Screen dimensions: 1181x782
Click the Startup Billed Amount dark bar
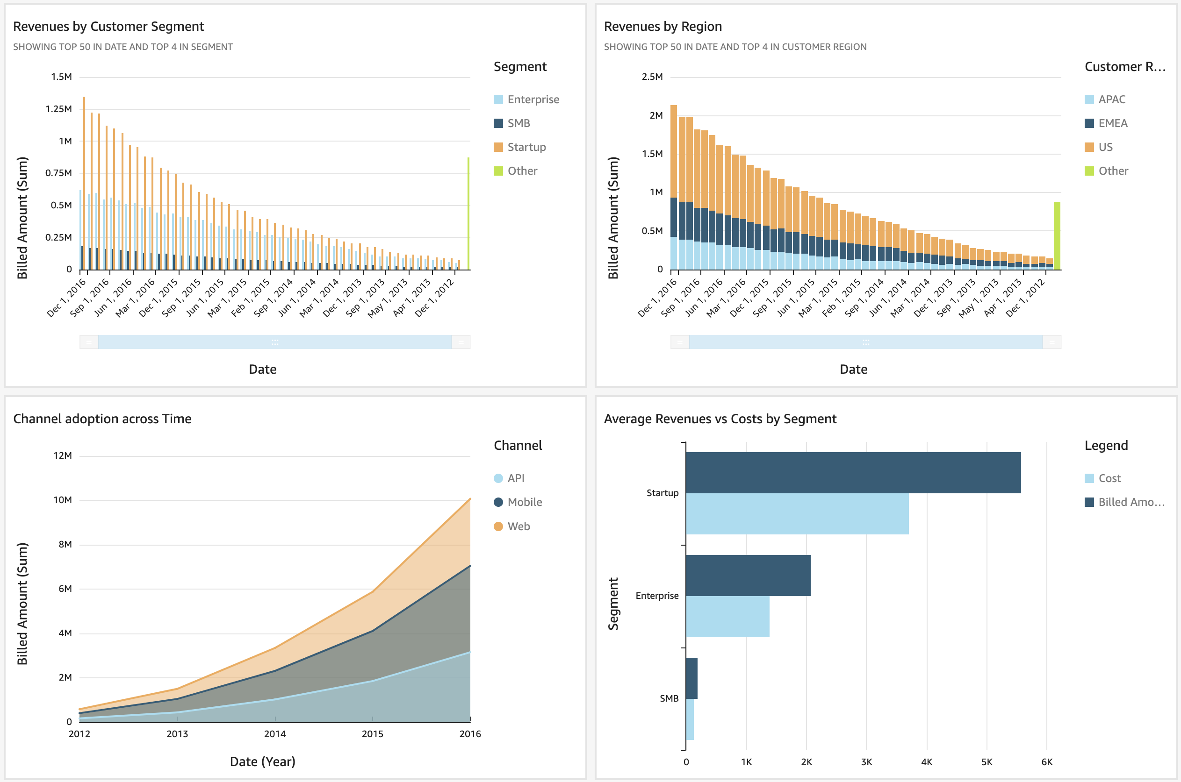853,473
